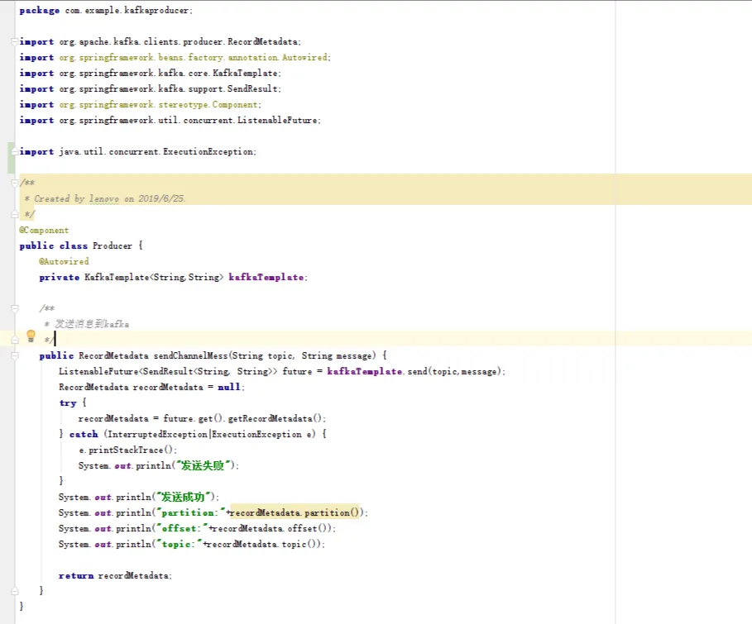
Task: Click the import java.util.concurrent.ExecutionException line
Action: 137,151
